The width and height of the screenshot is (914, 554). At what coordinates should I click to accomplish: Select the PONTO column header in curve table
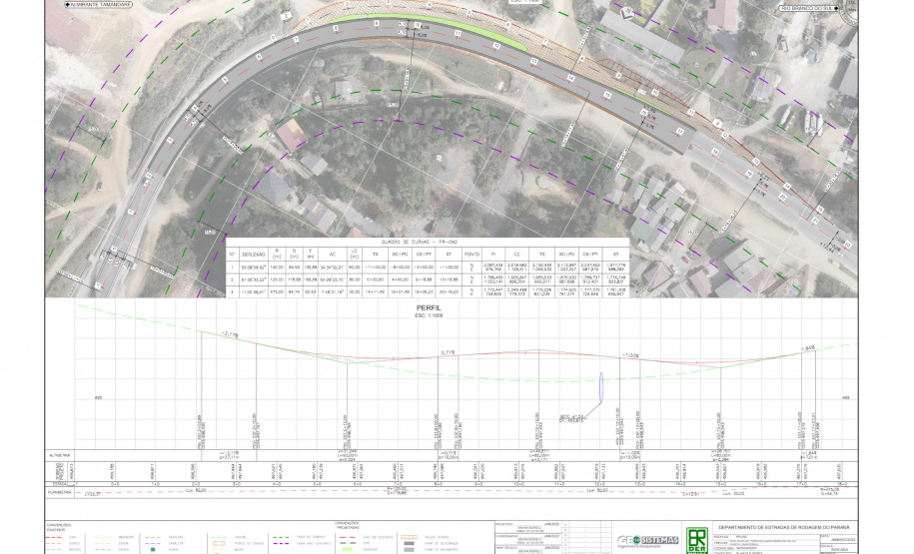(x=472, y=254)
